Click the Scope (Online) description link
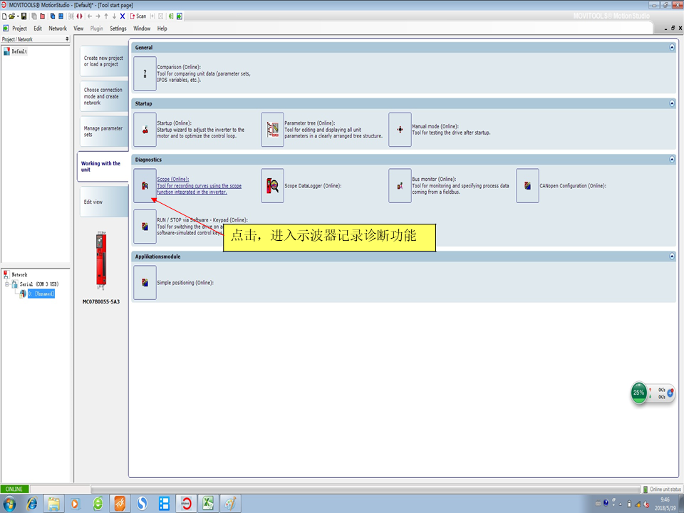The height and width of the screenshot is (513, 684). pyautogui.click(x=199, y=186)
